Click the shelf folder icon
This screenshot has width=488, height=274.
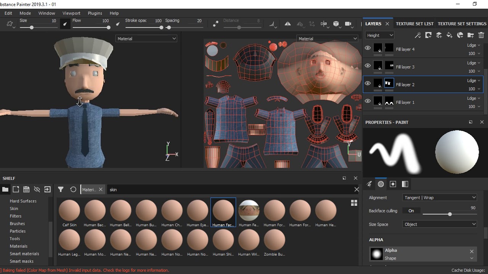click(x=5, y=190)
